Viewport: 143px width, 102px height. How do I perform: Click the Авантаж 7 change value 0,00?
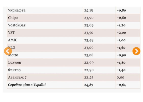click(x=120, y=77)
